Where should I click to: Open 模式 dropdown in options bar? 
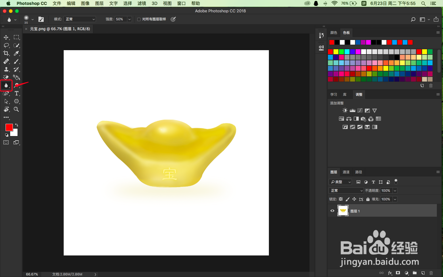point(80,19)
